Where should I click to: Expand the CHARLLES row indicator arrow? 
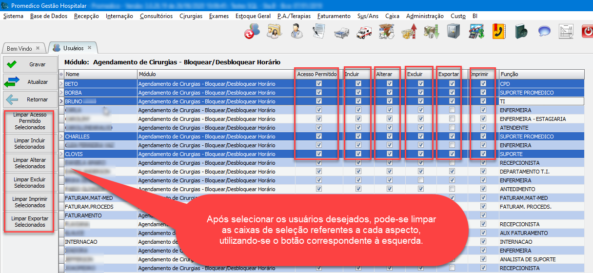point(61,136)
